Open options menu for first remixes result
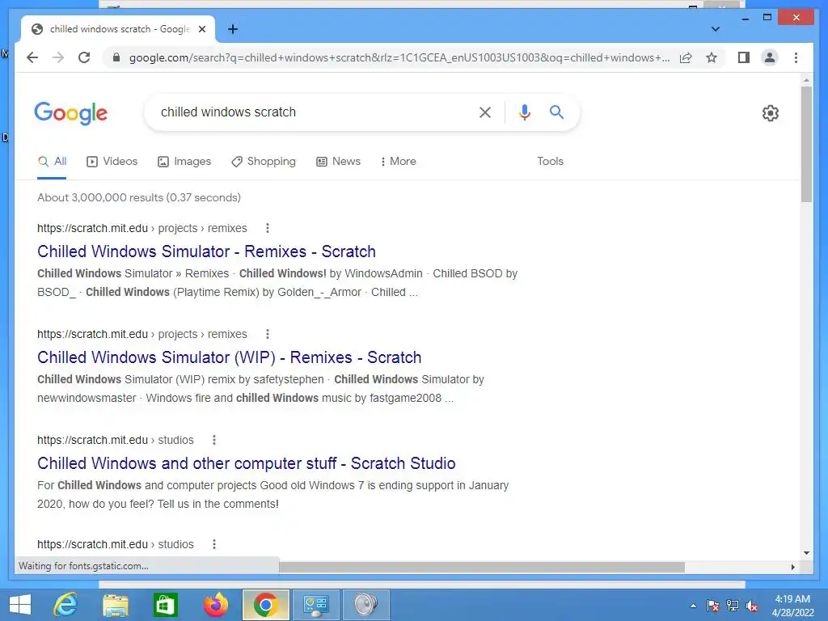 268,228
